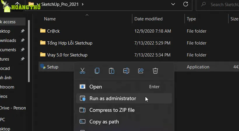Click the sidebar vertical scrollbar

point(29,51)
